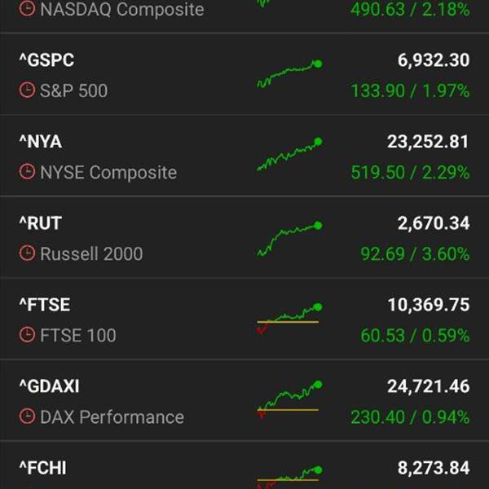Open the ^NYA sparkline chart
Screen dimensions: 489x489
(x=289, y=155)
